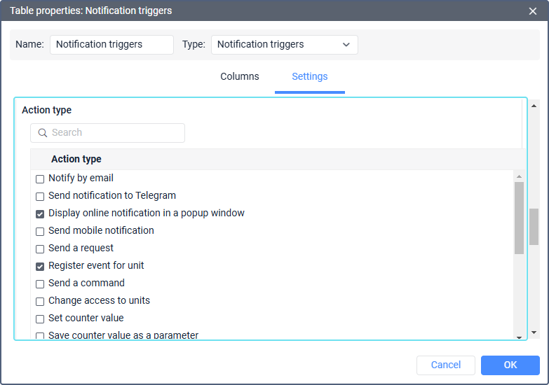
Task: Click the action list scroll up arrow
Action: (x=519, y=176)
